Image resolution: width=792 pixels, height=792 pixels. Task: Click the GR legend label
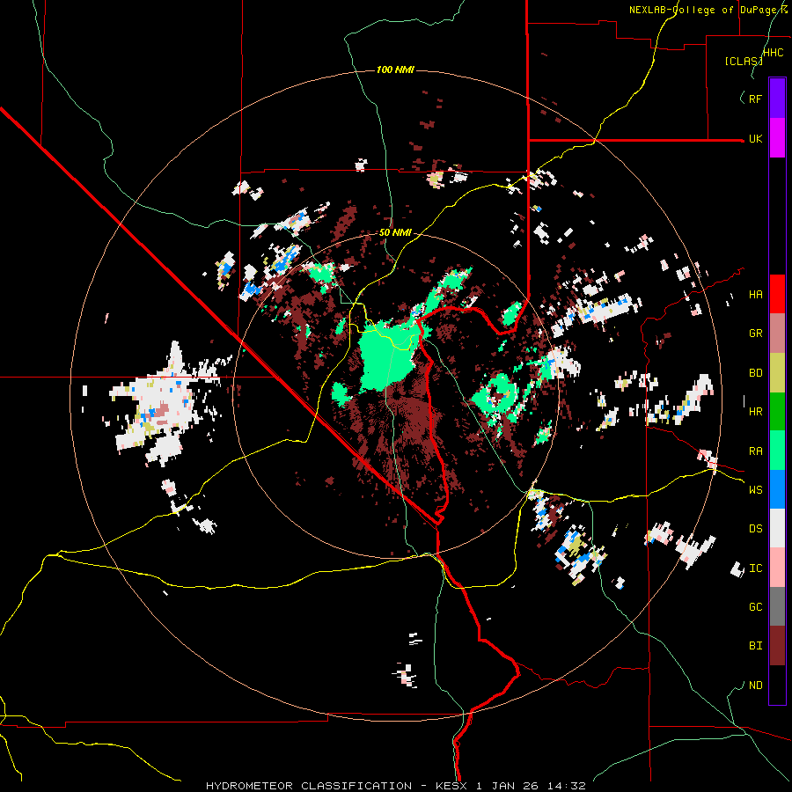[755, 334]
